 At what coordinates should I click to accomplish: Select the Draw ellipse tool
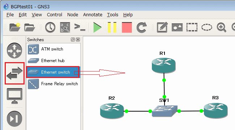tap(207, 27)
